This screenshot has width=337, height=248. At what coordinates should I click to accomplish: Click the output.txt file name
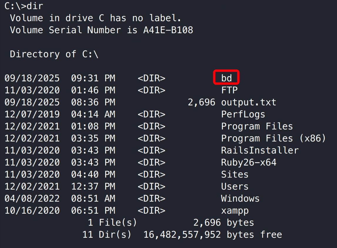click(x=248, y=102)
